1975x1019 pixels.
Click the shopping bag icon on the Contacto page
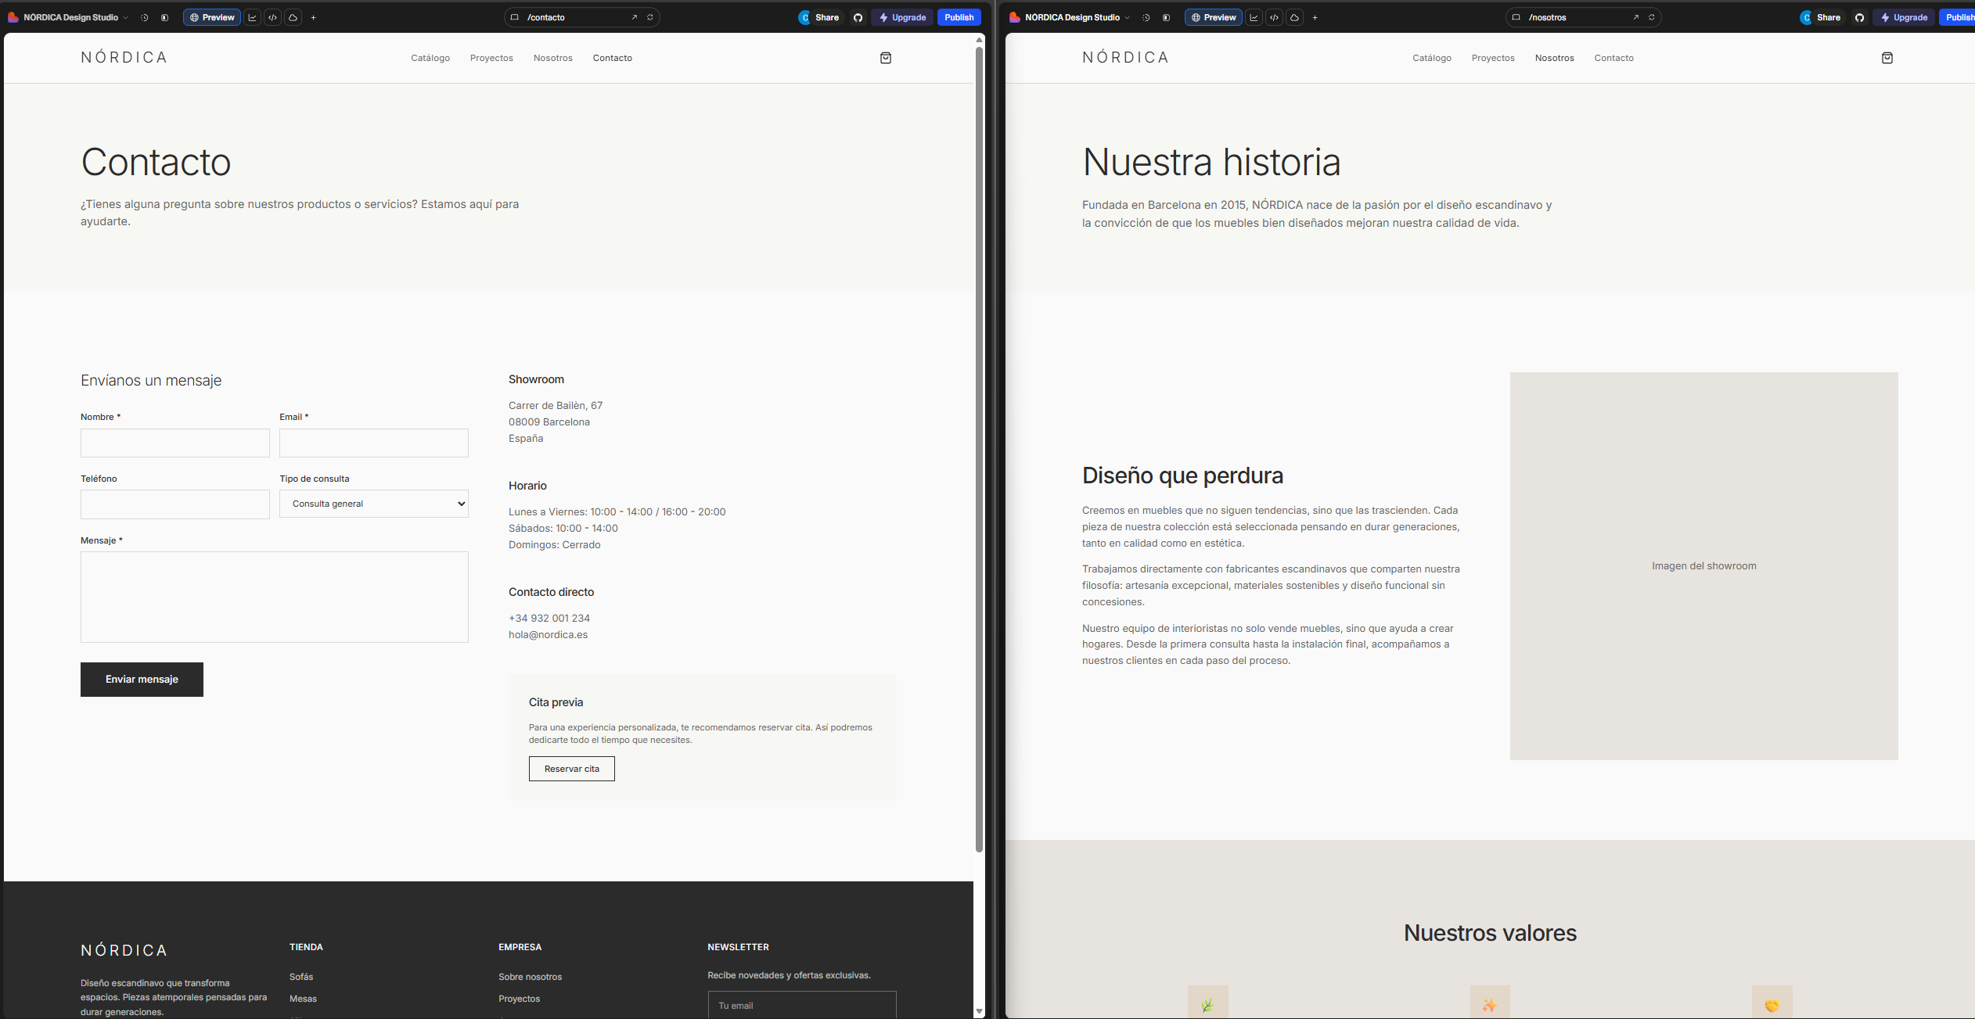pos(886,58)
